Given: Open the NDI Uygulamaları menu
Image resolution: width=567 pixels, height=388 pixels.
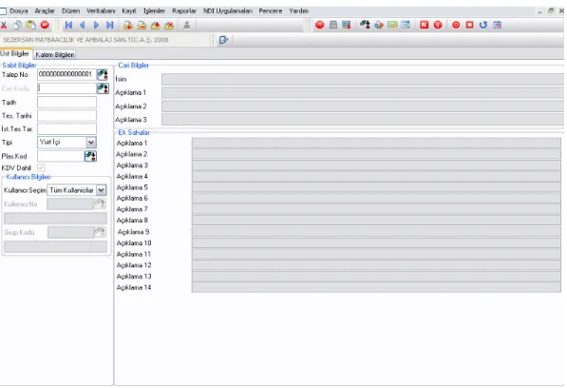Looking at the screenshot, I should pyautogui.click(x=228, y=10).
